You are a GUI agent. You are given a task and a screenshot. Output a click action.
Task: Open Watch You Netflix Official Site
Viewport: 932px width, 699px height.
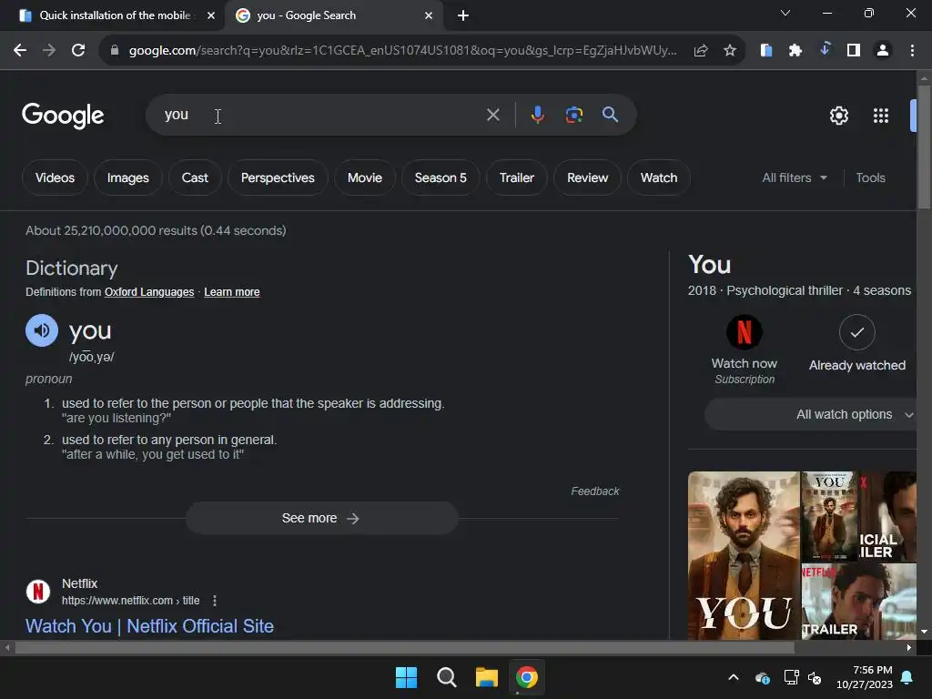150,626
